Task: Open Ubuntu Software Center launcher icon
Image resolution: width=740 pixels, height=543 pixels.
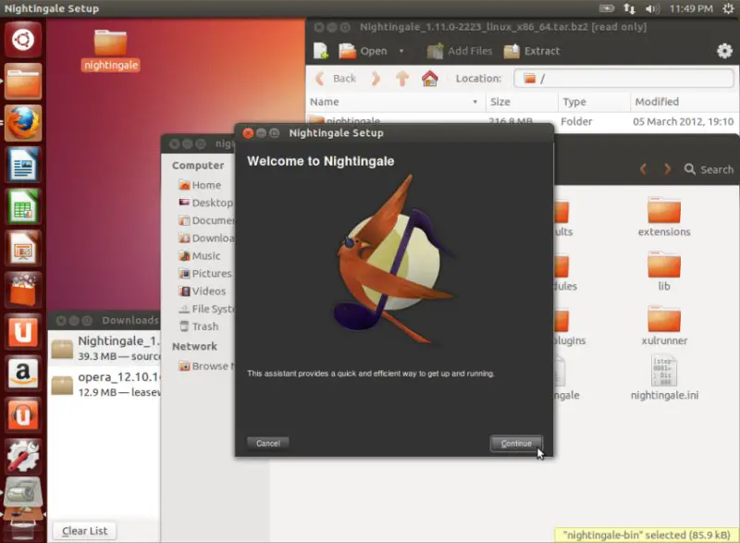Action: [x=23, y=290]
